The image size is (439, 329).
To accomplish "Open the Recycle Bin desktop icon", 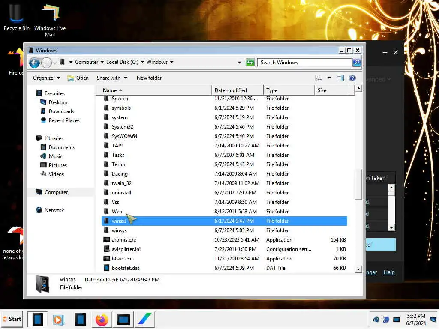I will 16,18.
